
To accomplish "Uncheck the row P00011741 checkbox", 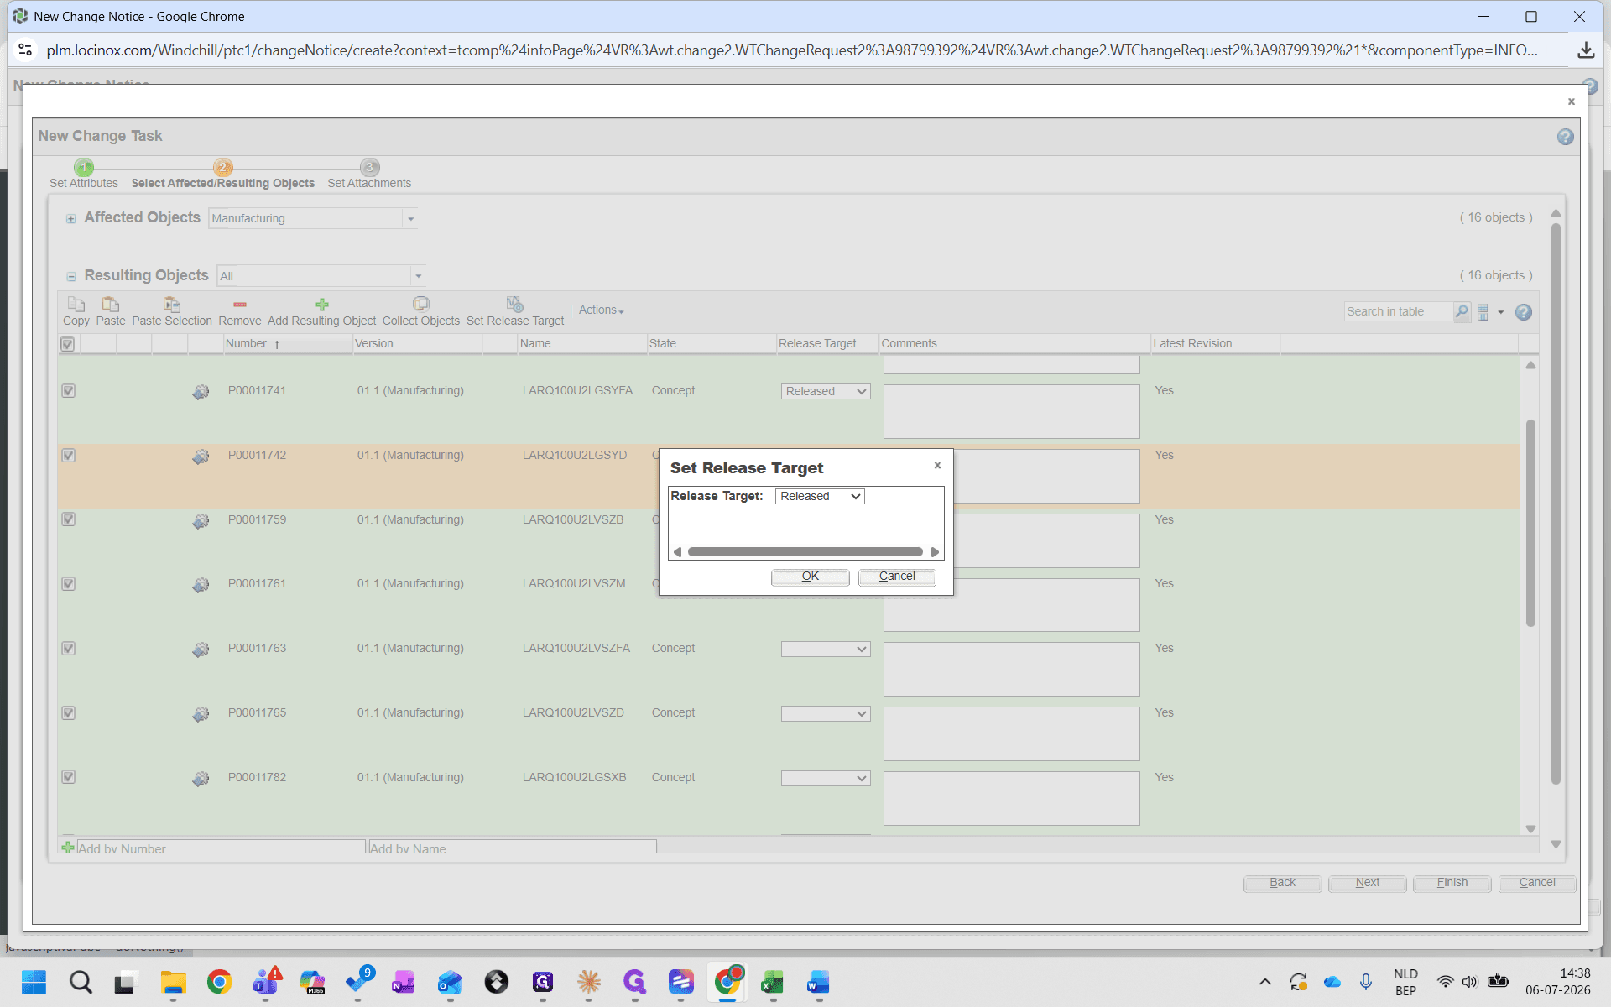I will (69, 391).
